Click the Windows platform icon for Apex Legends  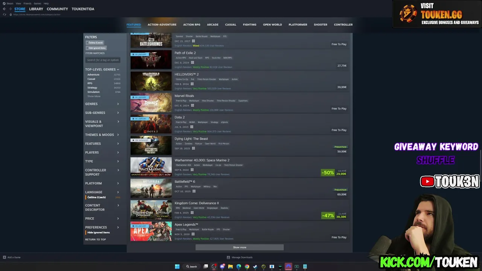click(193, 234)
